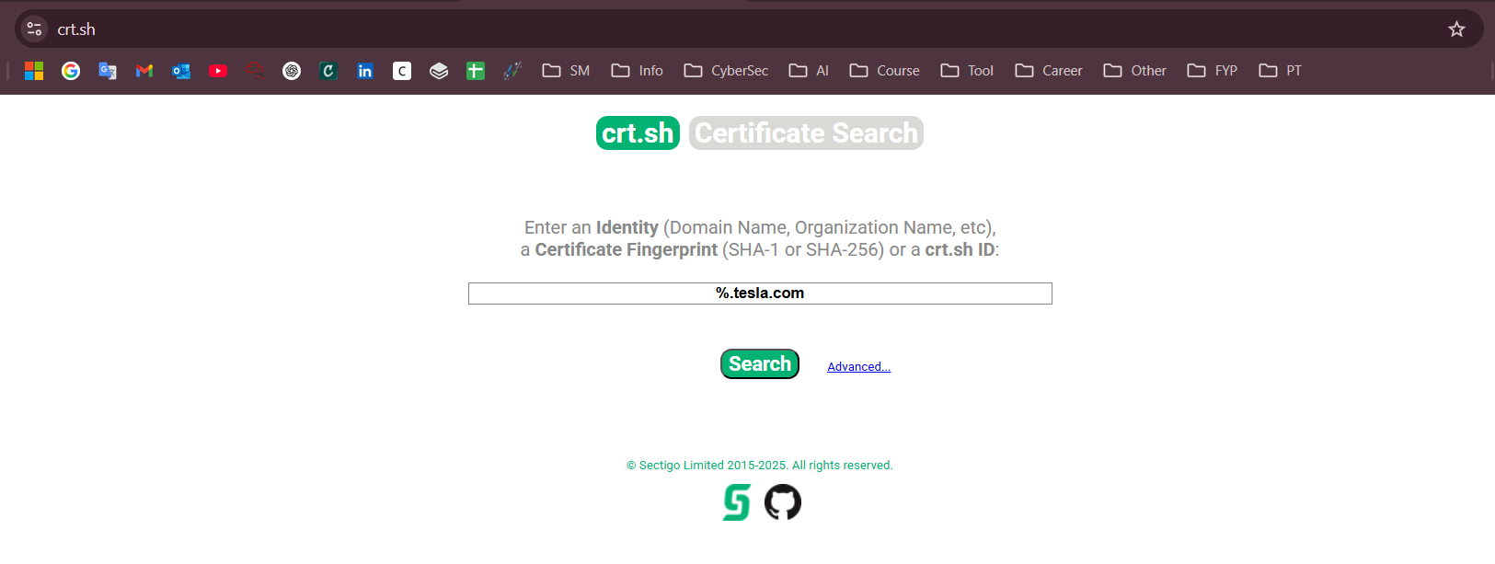Click the Sectigo logo icon
This screenshot has width=1495, height=564.
736,502
